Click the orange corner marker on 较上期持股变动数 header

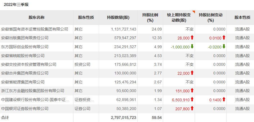coord(194,12)
